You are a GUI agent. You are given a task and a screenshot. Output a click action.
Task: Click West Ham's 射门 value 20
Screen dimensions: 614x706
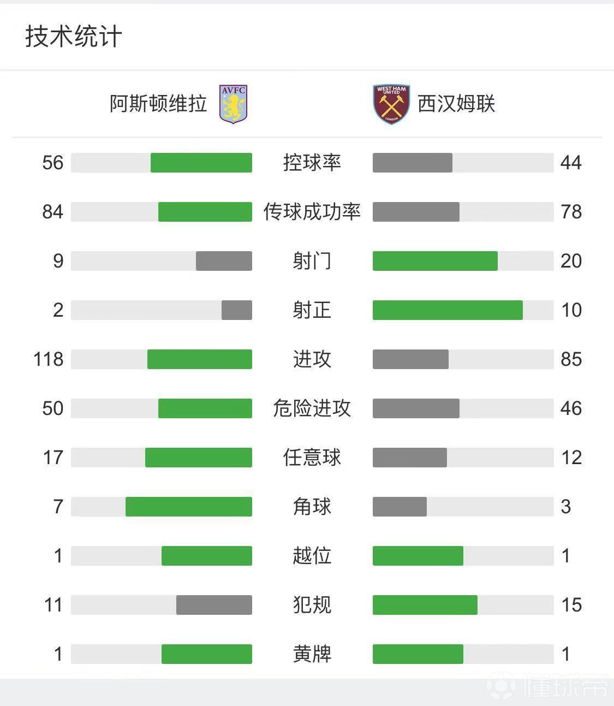(571, 261)
